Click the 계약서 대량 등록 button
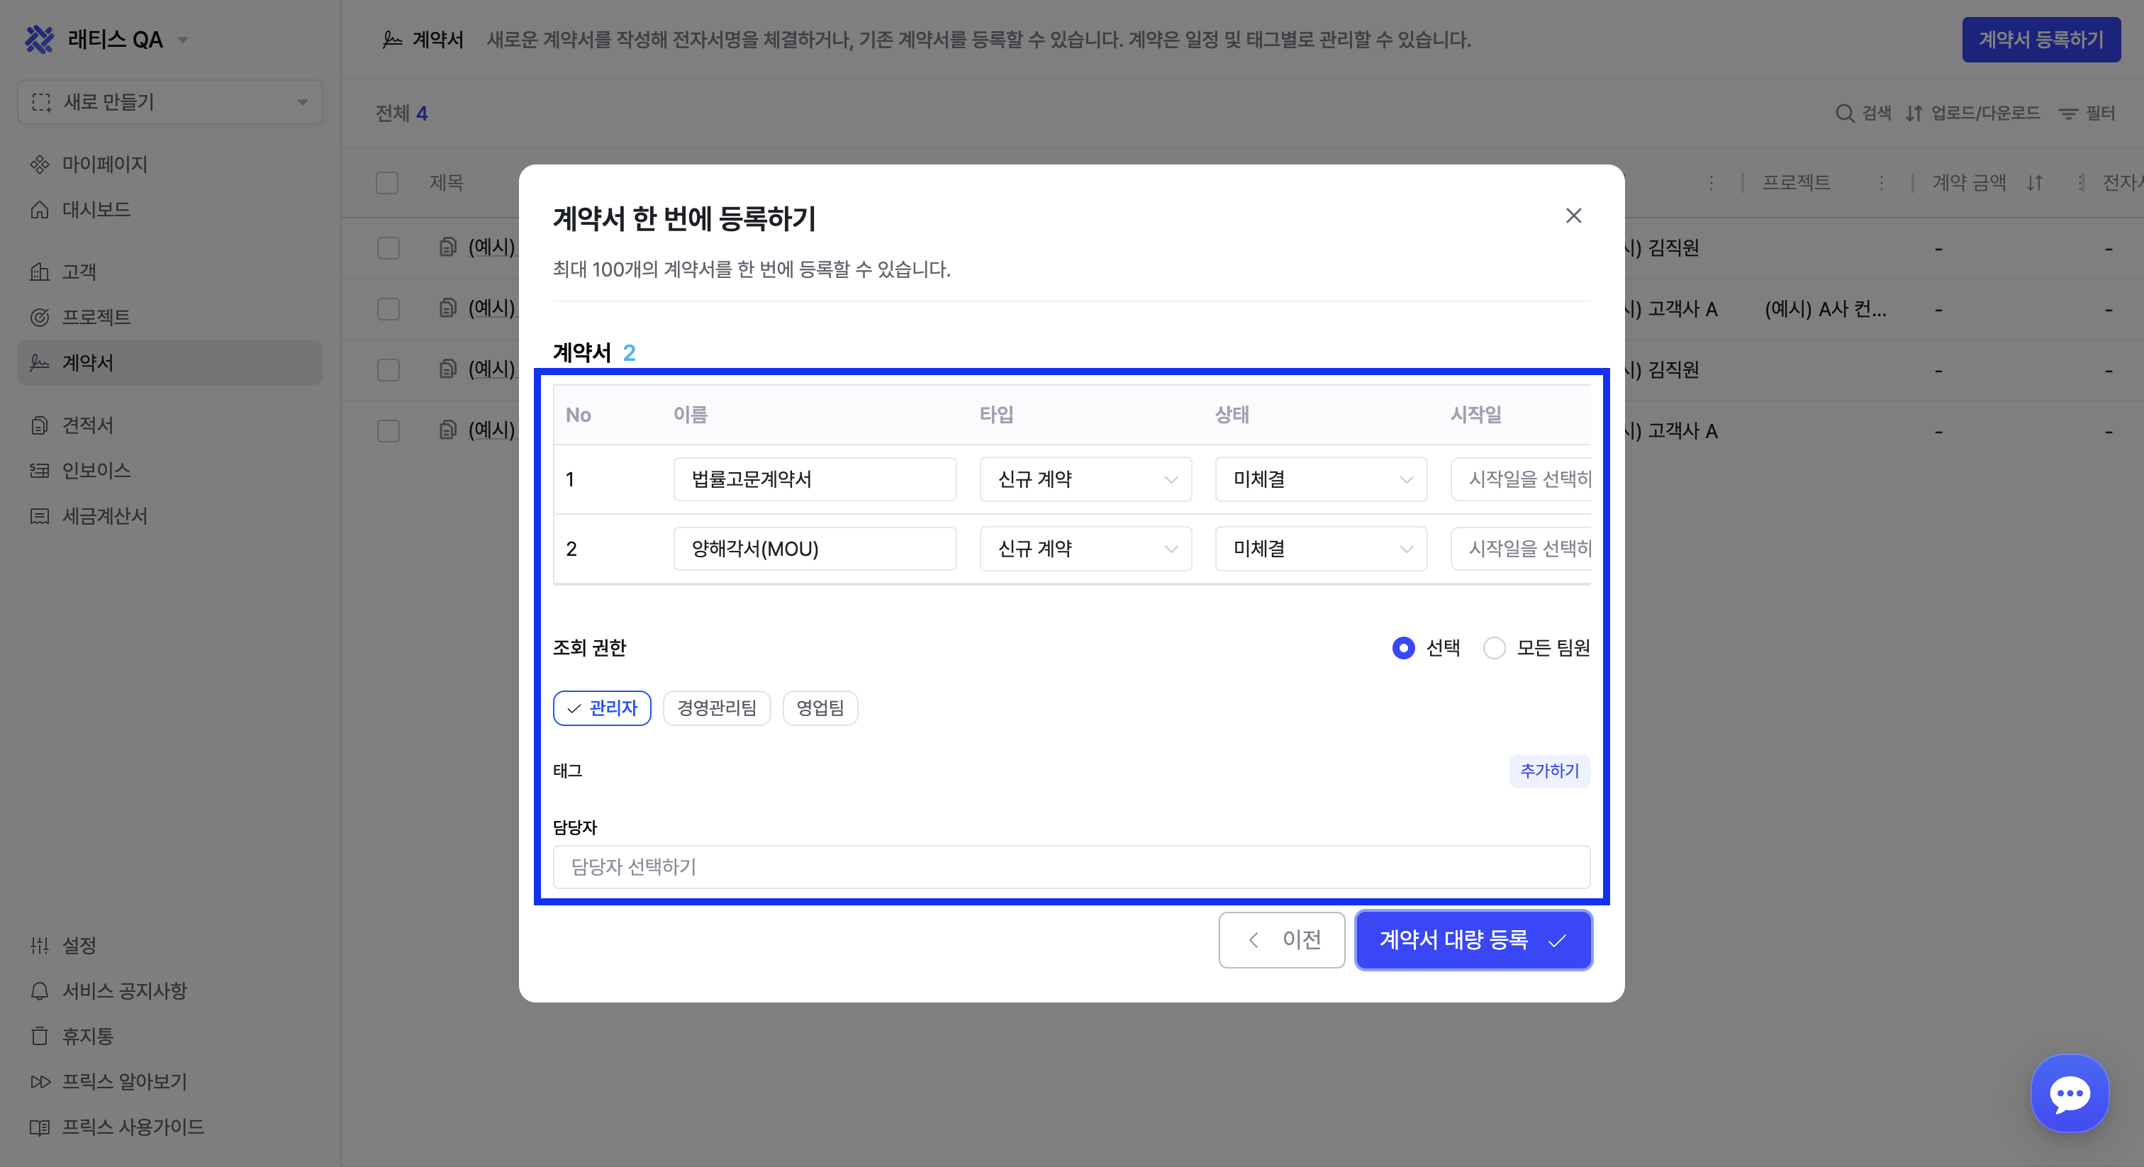This screenshot has height=1167, width=2144. tap(1473, 939)
